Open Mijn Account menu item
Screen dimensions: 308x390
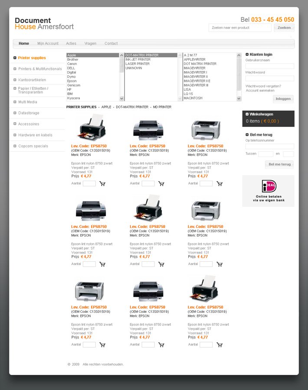[48, 43]
